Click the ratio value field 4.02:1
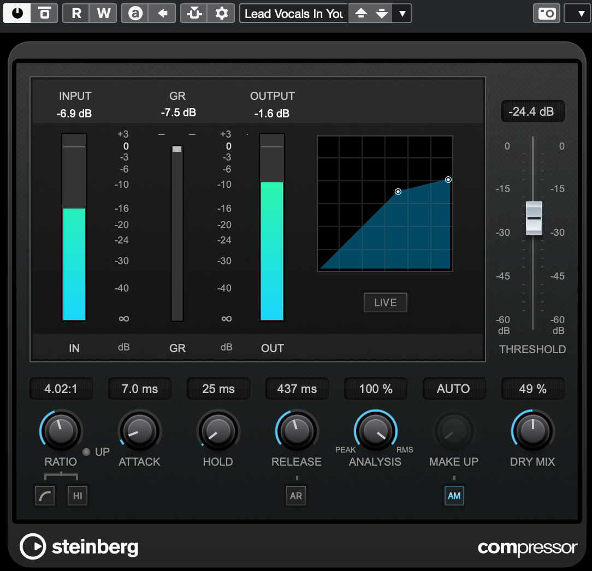Viewport: 592px width, 571px height. pyautogui.click(x=61, y=389)
